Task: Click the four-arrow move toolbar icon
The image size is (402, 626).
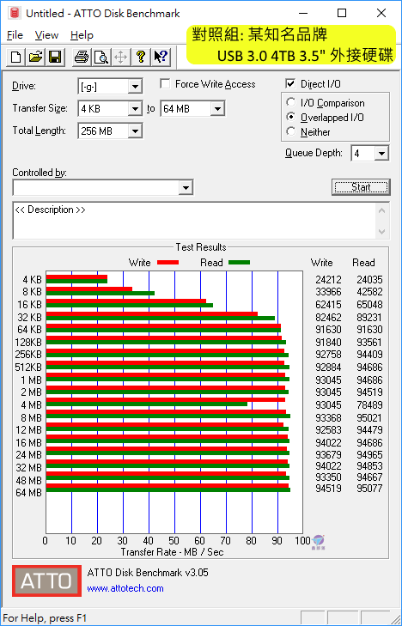Action: tap(120, 57)
